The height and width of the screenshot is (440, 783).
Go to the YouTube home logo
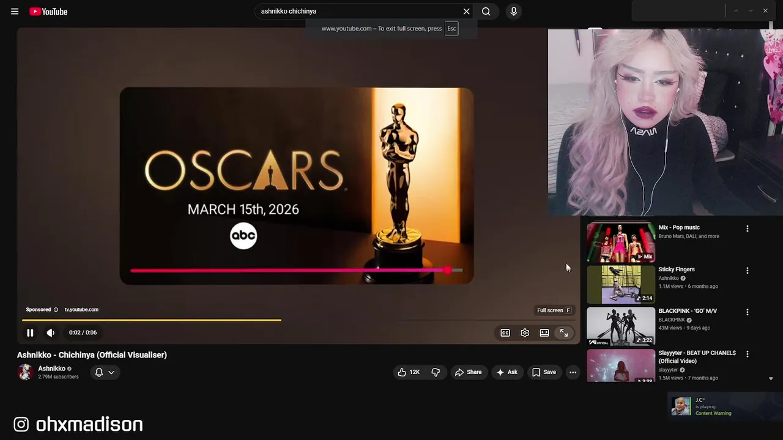pos(48,12)
